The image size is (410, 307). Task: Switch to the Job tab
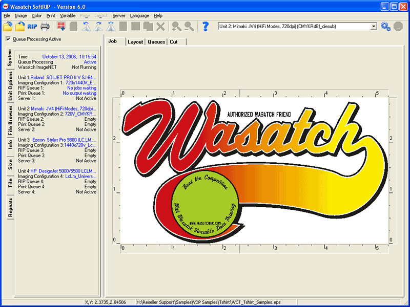[x=115, y=41]
